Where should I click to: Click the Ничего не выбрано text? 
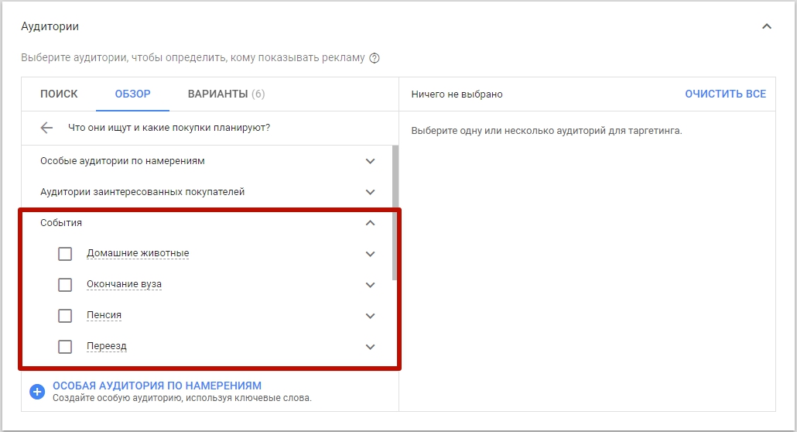tap(457, 94)
